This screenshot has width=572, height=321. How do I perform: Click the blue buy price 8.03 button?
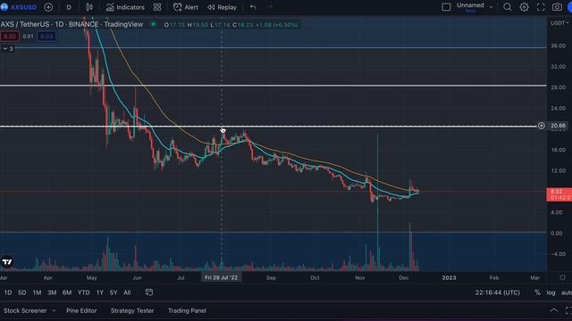[x=46, y=37]
